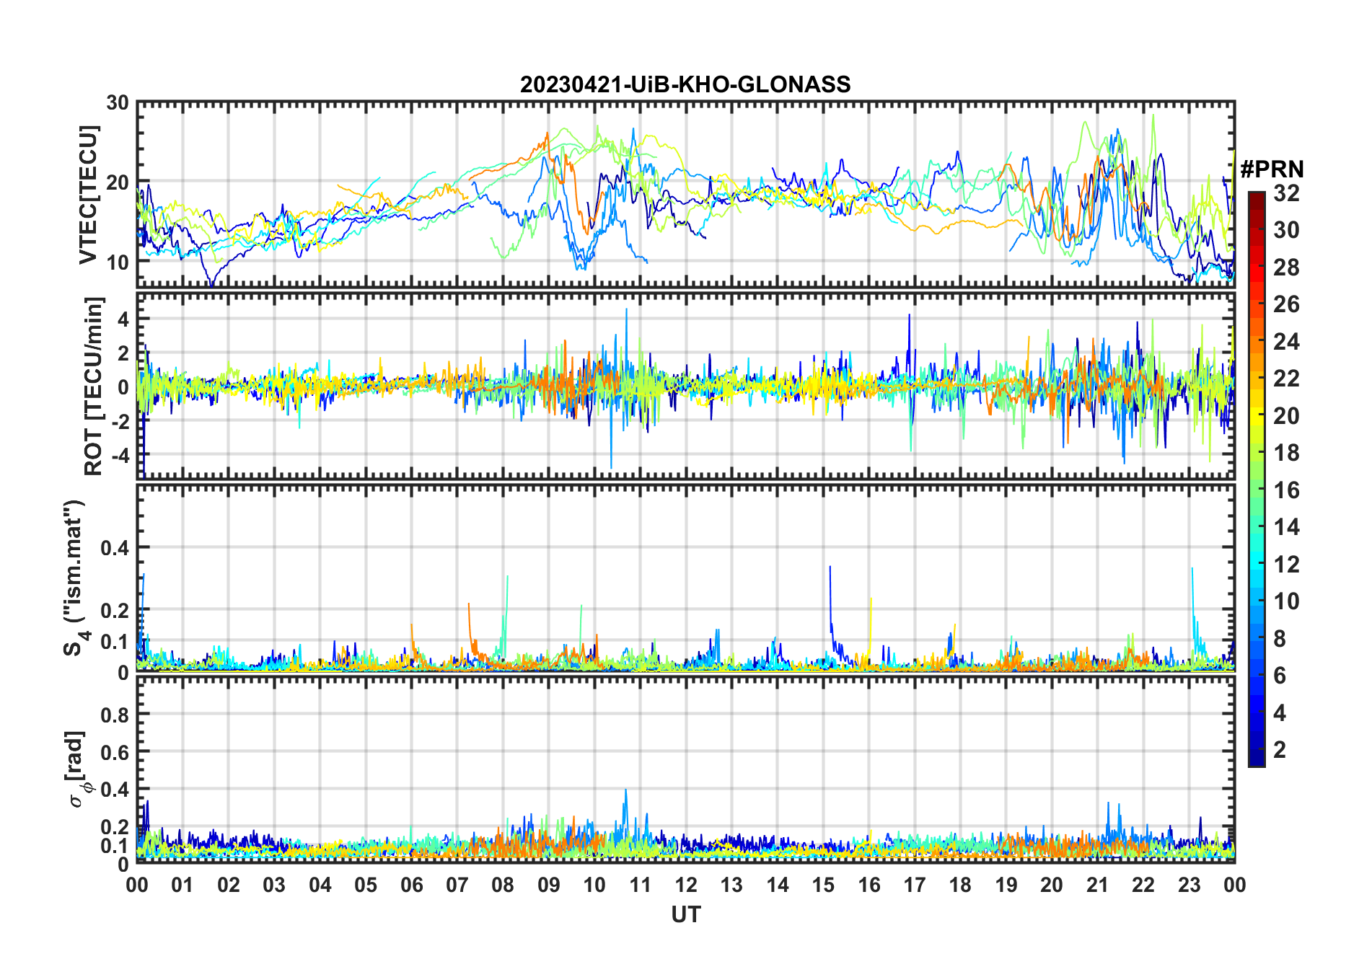Select colorbar tick label 32
Screen dimensions: 1372x959
tap(1286, 193)
